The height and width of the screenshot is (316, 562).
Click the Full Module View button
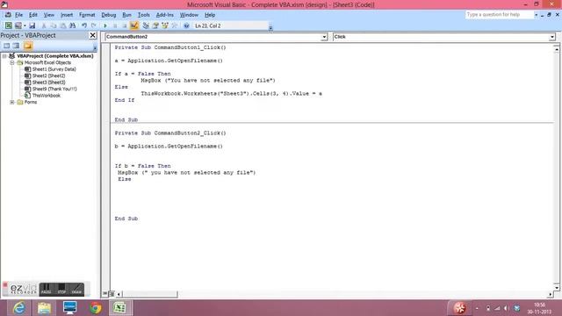112,294
